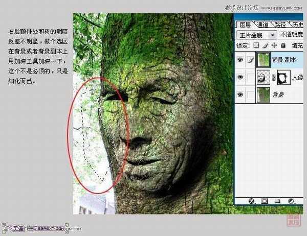Click the lock image pixels brush icon

264,46
